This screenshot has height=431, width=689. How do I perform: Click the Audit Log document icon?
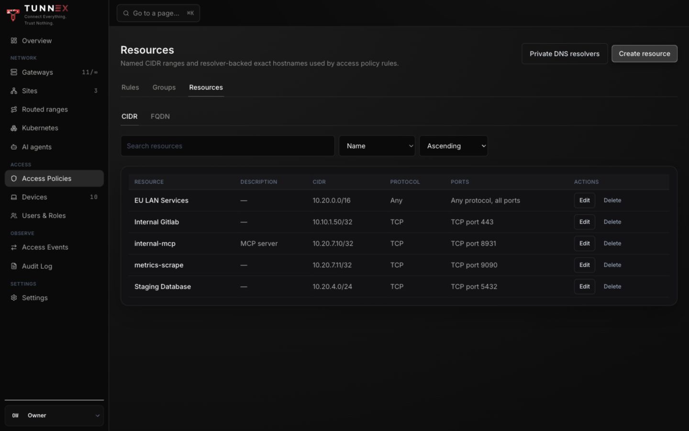point(14,266)
